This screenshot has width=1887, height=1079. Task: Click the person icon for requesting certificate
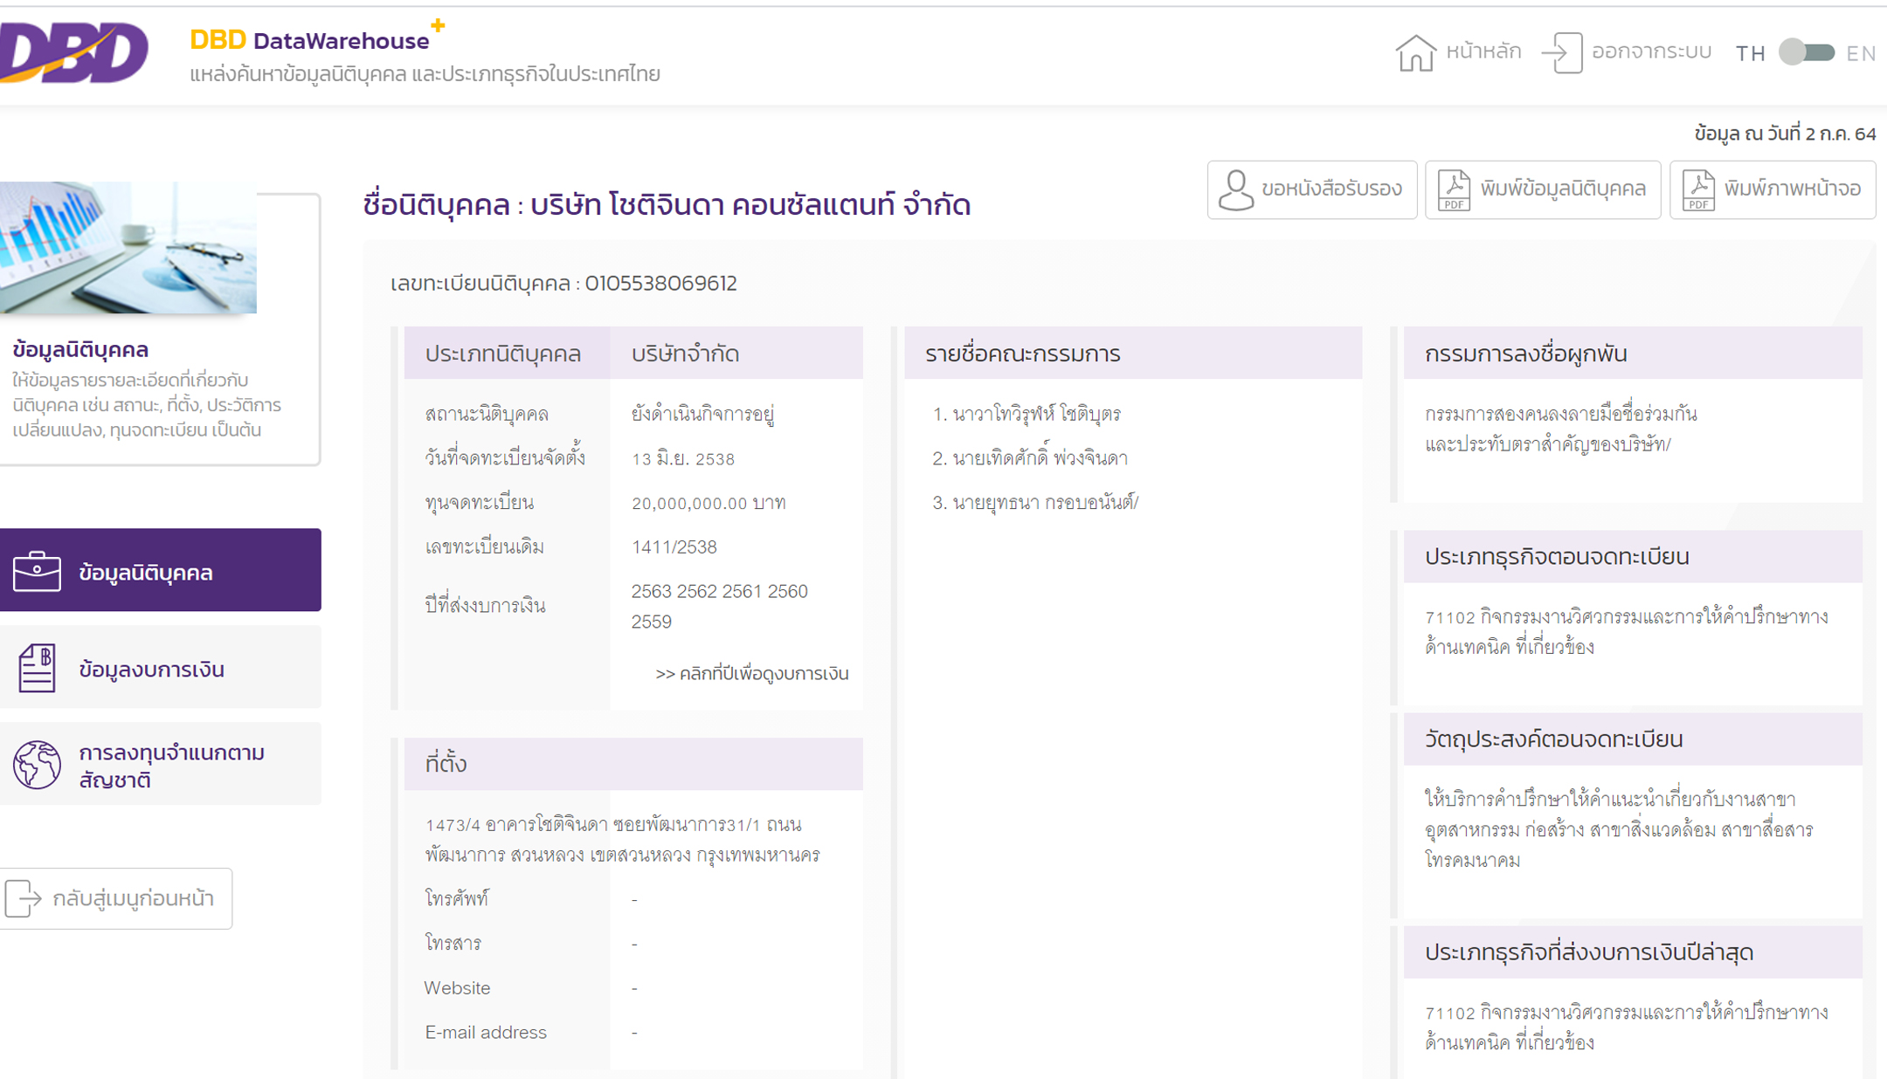coord(1236,189)
